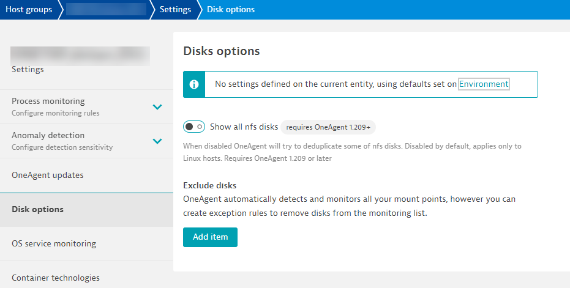Click the Anomaly detection label
Viewport: 570px width, 288px height.
pyautogui.click(x=48, y=136)
